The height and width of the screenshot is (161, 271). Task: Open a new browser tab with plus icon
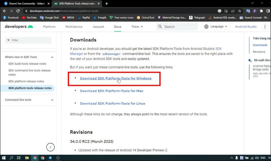(106, 4)
